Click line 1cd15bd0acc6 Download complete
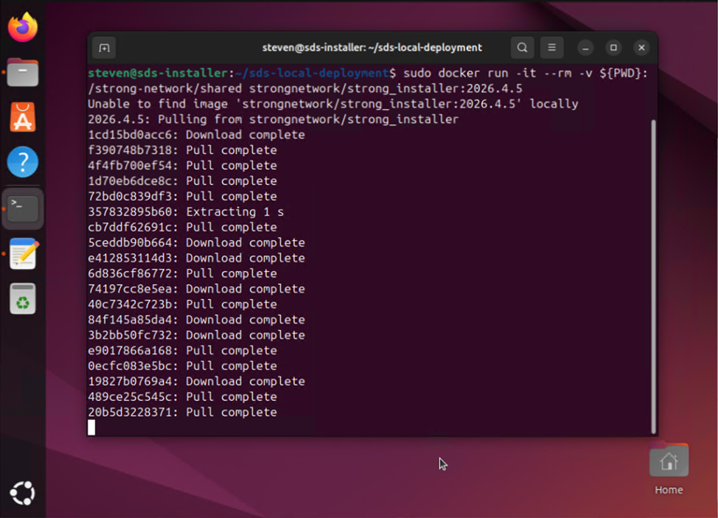The width and height of the screenshot is (718, 518). (196, 135)
